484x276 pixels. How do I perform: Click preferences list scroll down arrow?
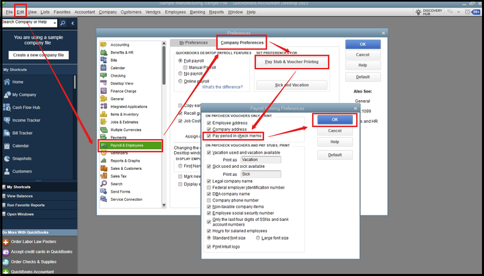pyautogui.click(x=164, y=205)
